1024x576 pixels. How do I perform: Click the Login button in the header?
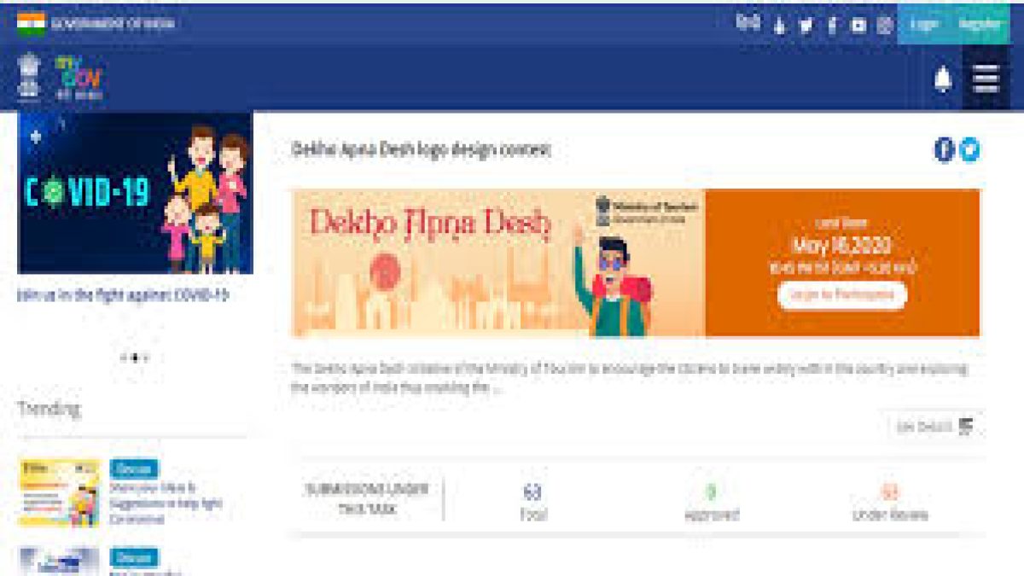pos(925,25)
